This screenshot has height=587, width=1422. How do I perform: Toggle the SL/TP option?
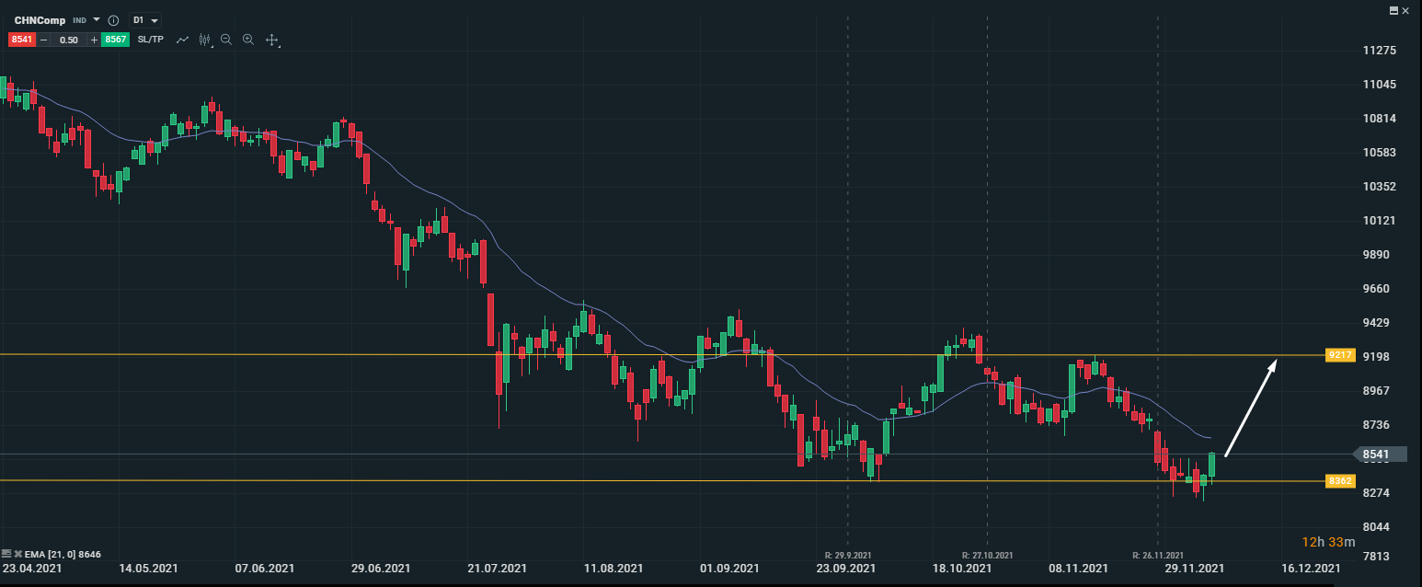(150, 40)
